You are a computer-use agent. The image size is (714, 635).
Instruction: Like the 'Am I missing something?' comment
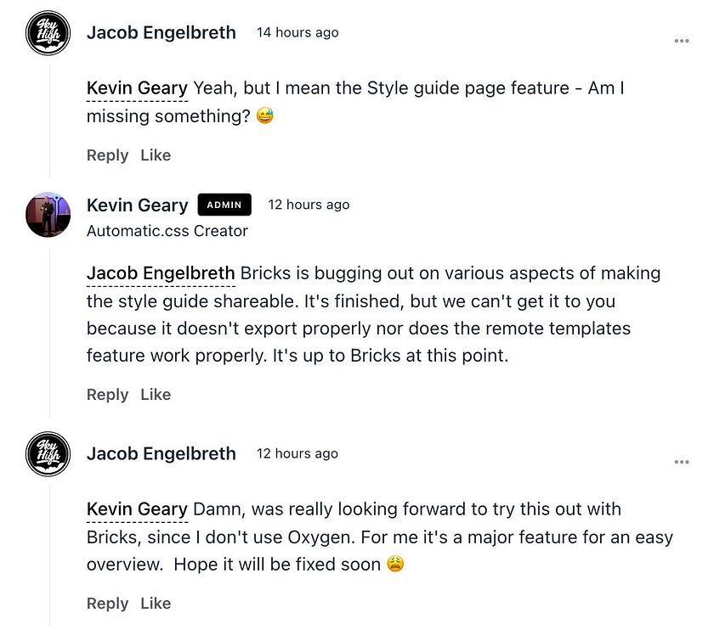(x=156, y=155)
